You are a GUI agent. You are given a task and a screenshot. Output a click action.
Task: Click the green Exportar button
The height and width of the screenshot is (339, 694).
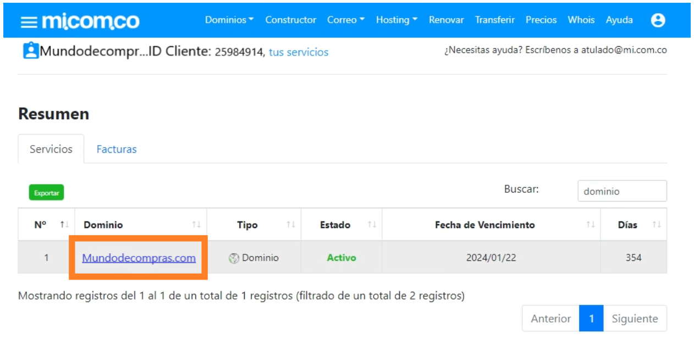coord(47,193)
